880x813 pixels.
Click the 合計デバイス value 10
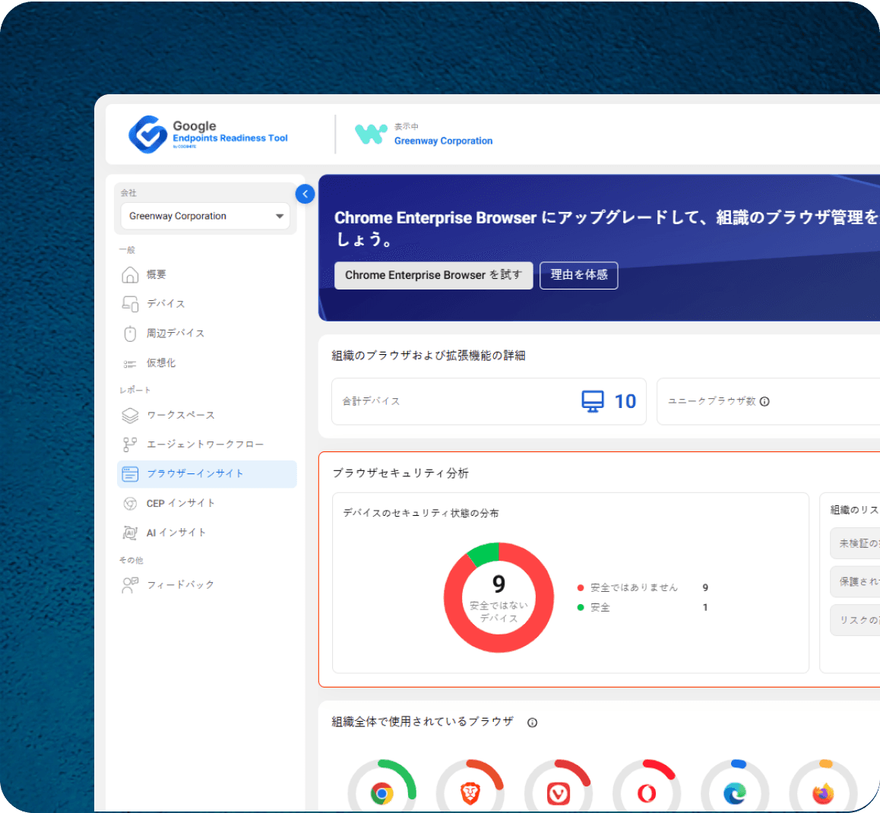click(625, 401)
